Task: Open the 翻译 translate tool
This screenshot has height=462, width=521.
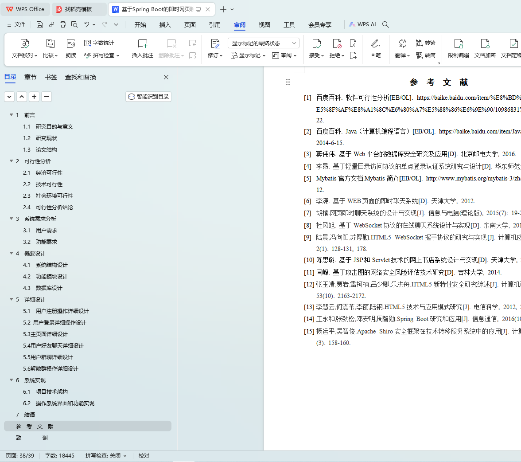Action: (402, 49)
